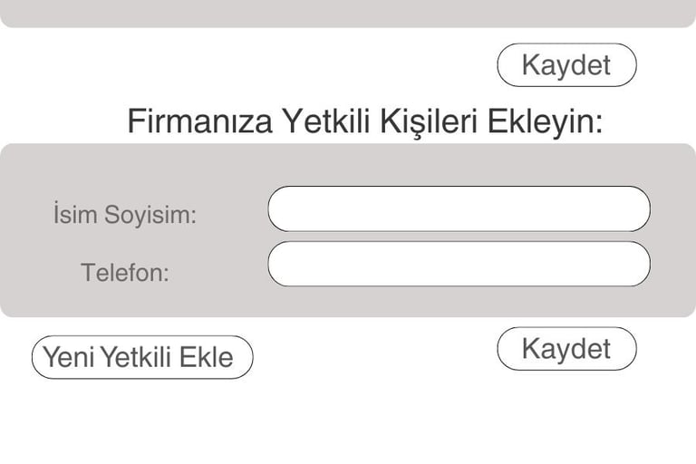Select the phone number text box
The image size is (696, 464).
pyautogui.click(x=459, y=265)
